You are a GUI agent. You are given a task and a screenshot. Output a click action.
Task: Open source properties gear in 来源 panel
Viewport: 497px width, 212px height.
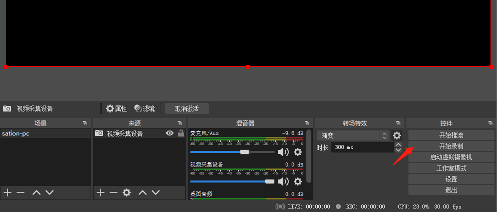pyautogui.click(x=127, y=192)
